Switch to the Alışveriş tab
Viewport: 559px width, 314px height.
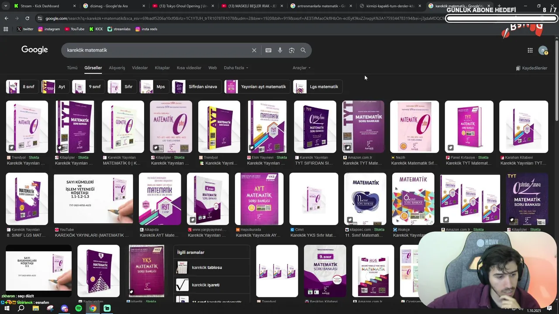tap(117, 68)
